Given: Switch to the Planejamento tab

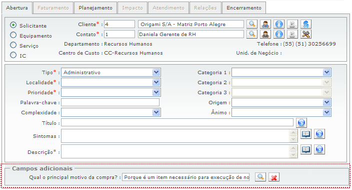Looking at the screenshot, I should [95, 8].
